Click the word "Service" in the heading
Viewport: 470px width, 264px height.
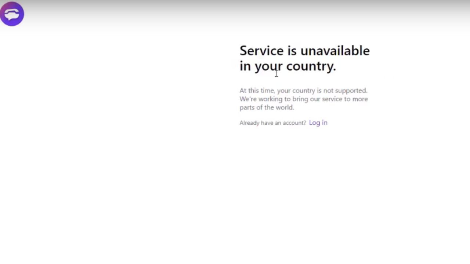pyautogui.click(x=262, y=51)
